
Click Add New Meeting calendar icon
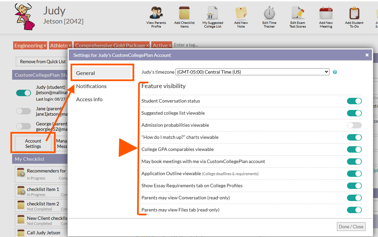point(326,13)
